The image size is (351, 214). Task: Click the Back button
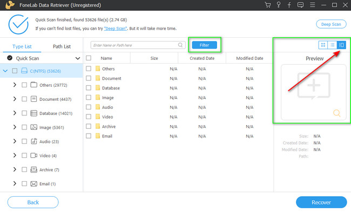pos(33,202)
